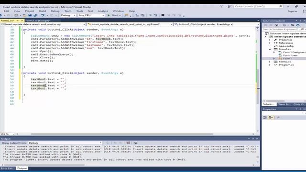Expand the References node
Screen dimensions: 306x172
coord(270,43)
